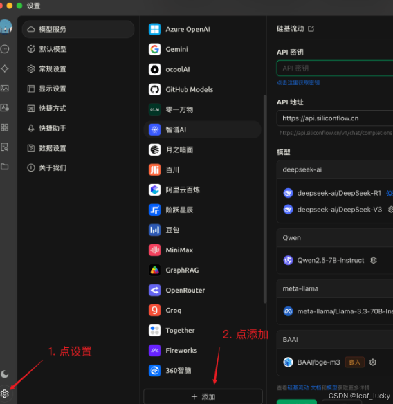Select MiniMax provider
Screen dimensions: 393x404
tap(202, 250)
